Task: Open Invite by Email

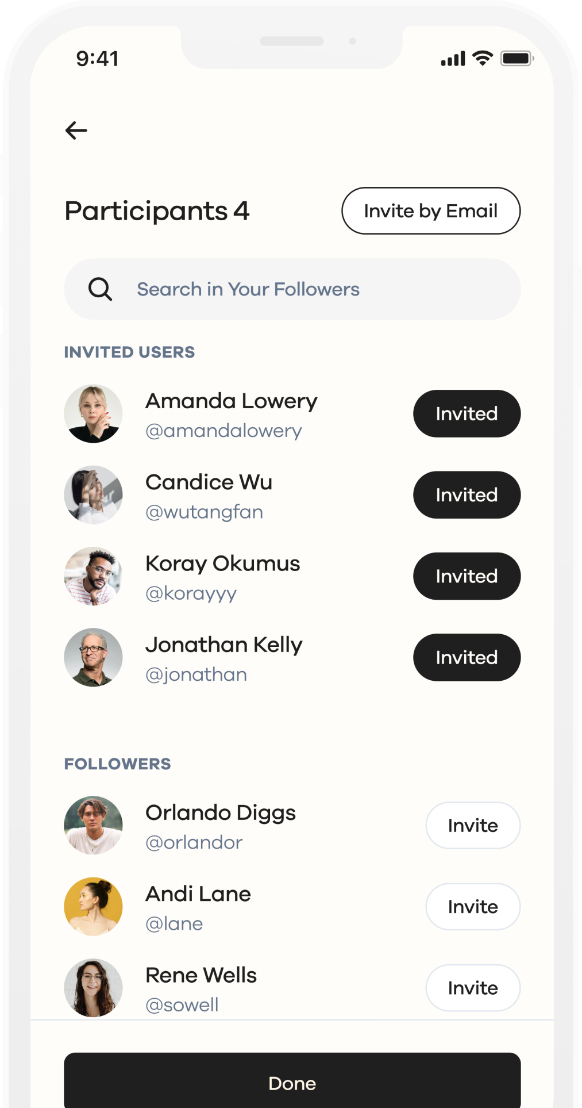Action: [x=431, y=211]
